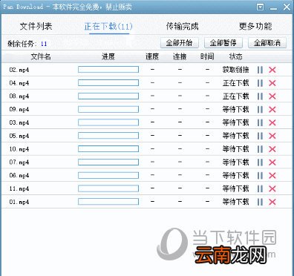The image size is (294, 276).
Task: Click the 全部开始 button
Action: click(x=180, y=43)
